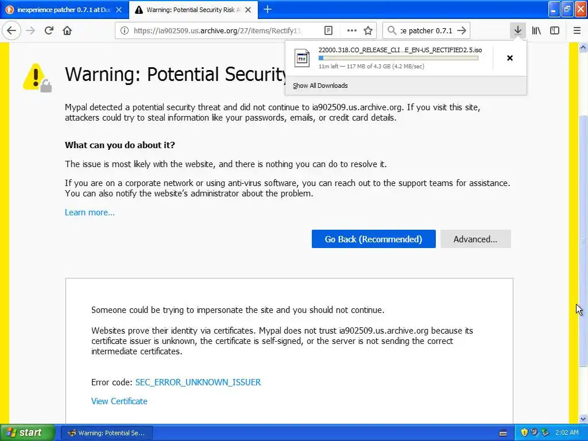
Task: Cancel the ISO download
Action: click(509, 58)
